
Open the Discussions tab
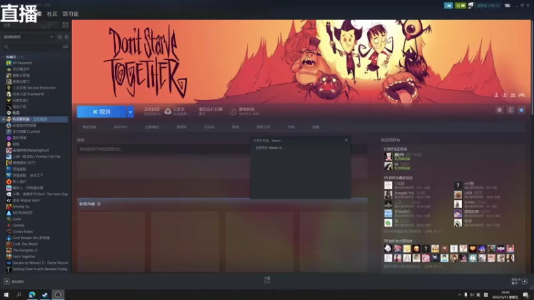tap(209, 127)
